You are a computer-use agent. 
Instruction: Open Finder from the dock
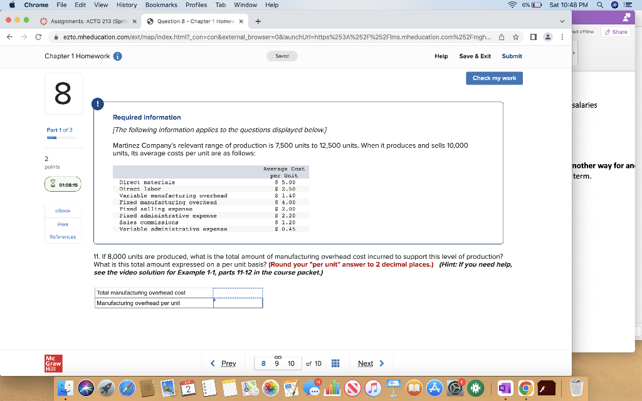pos(65,388)
